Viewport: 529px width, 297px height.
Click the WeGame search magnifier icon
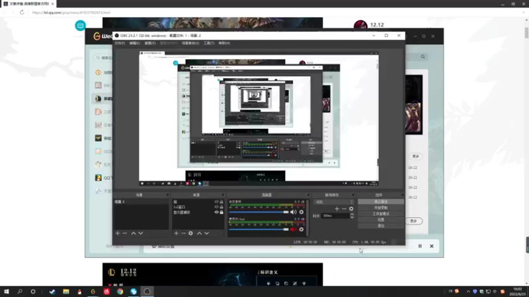click(423, 57)
